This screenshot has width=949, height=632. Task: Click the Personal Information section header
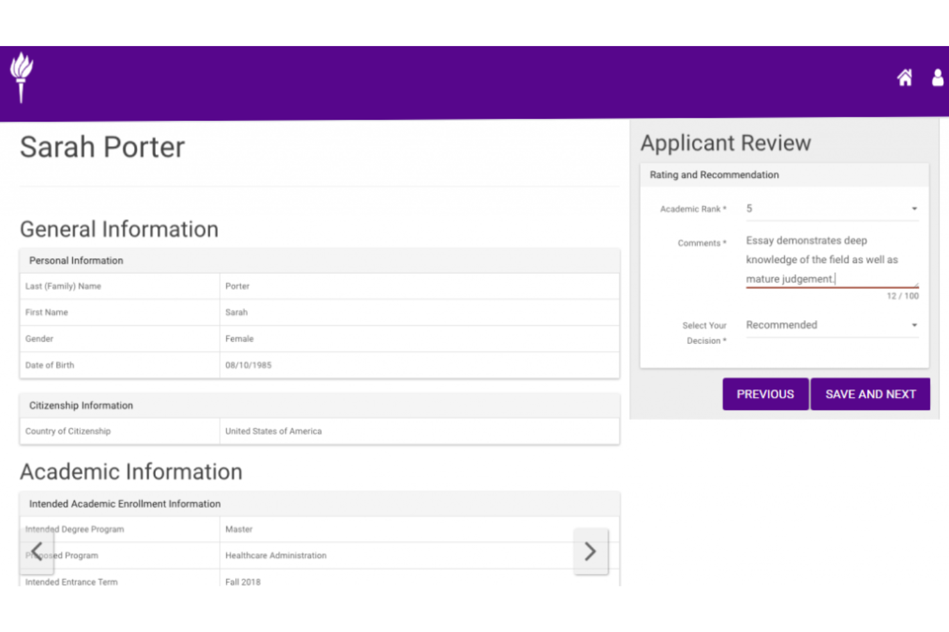tap(76, 261)
